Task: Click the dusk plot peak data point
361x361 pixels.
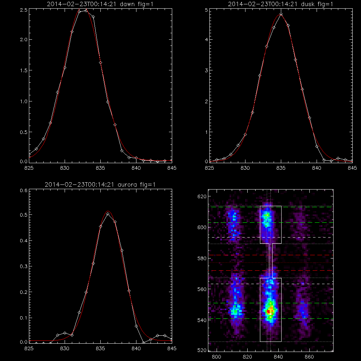Action: [x=281, y=14]
